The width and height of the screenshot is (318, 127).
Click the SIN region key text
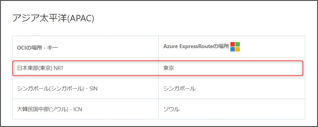pos(93,89)
